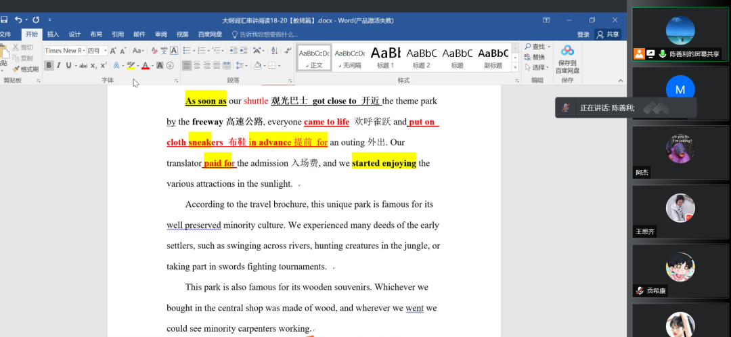731x337 pixels.
Task: Toggle character border button
Action: [174, 51]
